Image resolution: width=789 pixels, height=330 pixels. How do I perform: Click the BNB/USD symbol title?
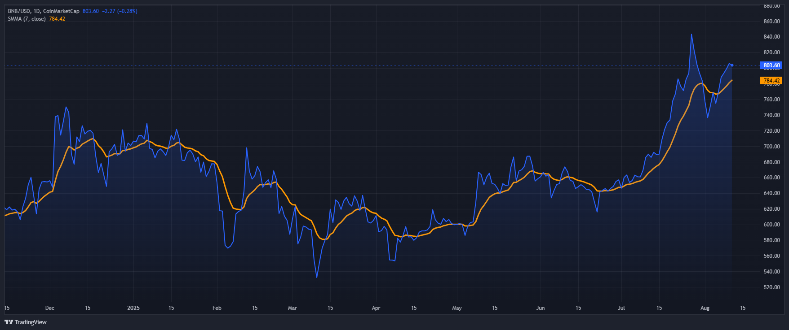pos(19,11)
